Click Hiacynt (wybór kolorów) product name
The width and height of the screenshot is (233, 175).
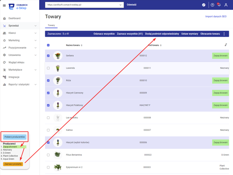point(77,142)
